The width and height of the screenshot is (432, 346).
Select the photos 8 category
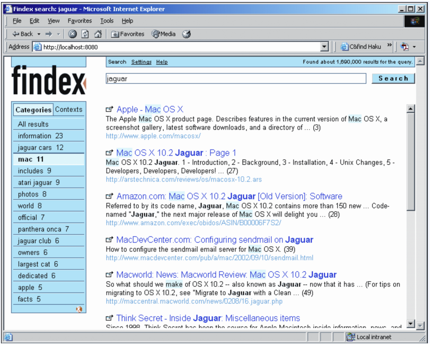click(x=48, y=194)
